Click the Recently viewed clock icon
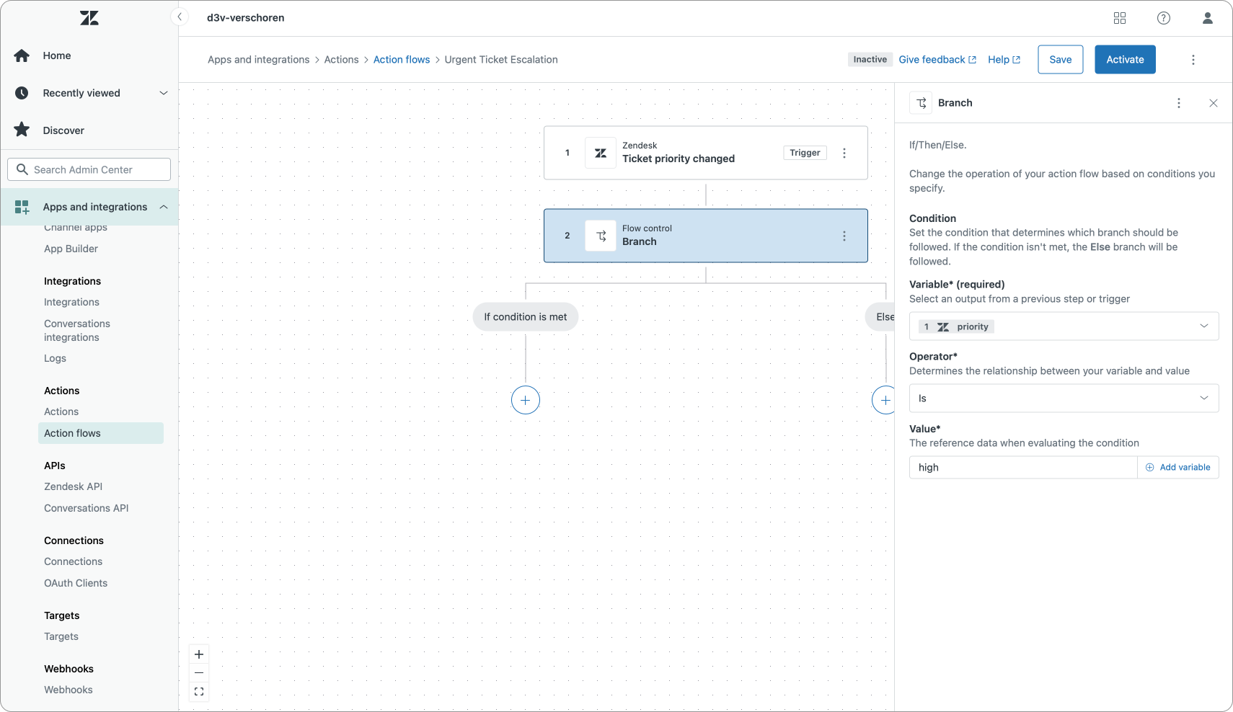Image resolution: width=1233 pixels, height=712 pixels. pos(22,93)
